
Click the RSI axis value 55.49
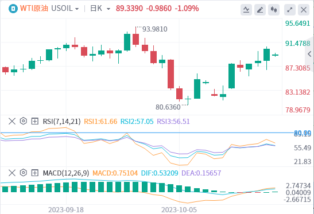point(303,148)
